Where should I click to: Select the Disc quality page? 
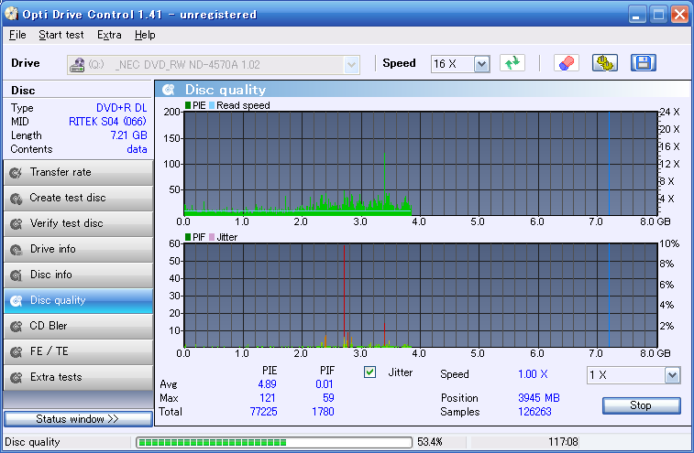[x=78, y=300]
